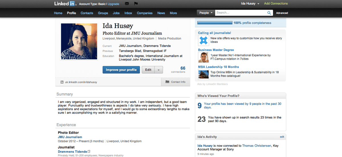Open the messages envelope icon

point(127,4)
